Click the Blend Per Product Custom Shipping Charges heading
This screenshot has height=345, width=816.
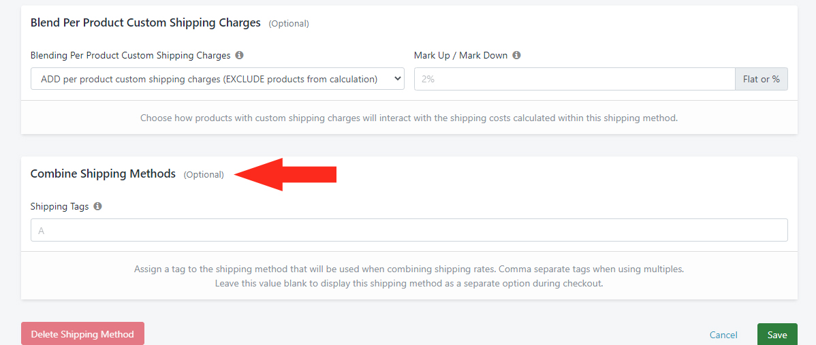pos(146,22)
